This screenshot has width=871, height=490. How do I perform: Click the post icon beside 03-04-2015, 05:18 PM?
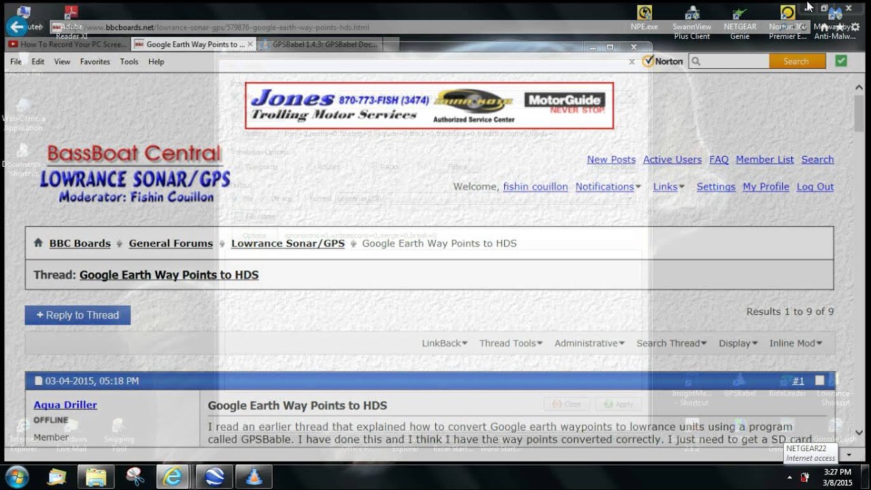[38, 381]
